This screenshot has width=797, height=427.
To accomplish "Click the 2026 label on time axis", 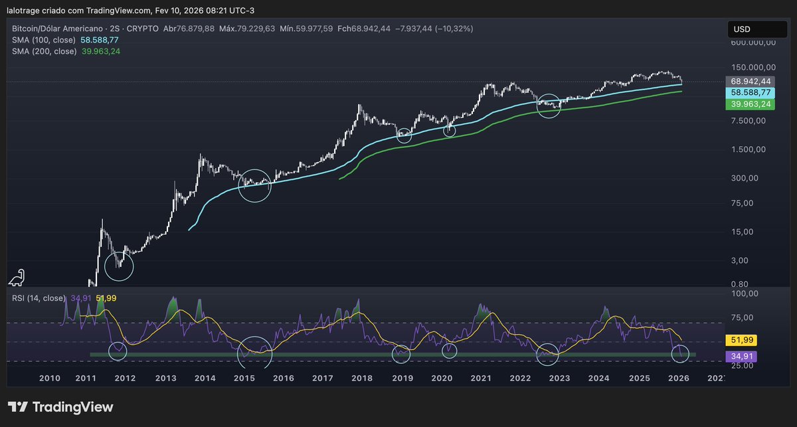I will click(x=678, y=378).
